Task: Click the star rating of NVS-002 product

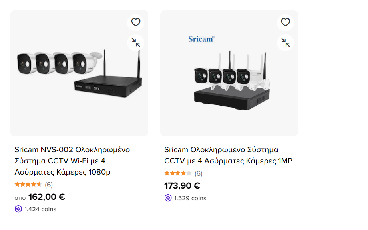Action: (28, 185)
